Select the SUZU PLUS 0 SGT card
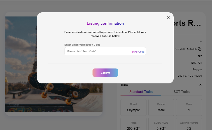 [x=161, y=125]
